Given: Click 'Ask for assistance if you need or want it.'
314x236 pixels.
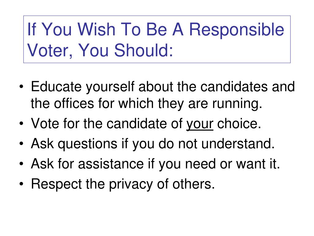Looking at the screenshot, I should [x=155, y=164].
